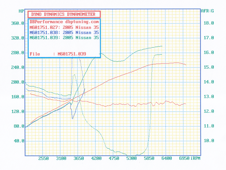The width and height of the screenshot is (226, 170).
Task: Click the 200.0 HP axis value
Action: (x=18, y=82)
